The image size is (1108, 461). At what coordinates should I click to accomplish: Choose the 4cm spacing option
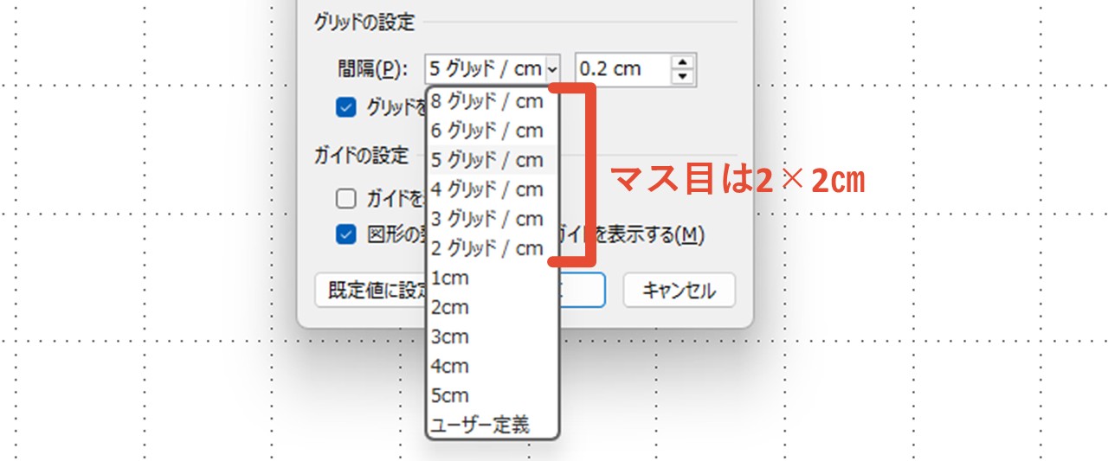[492, 366]
